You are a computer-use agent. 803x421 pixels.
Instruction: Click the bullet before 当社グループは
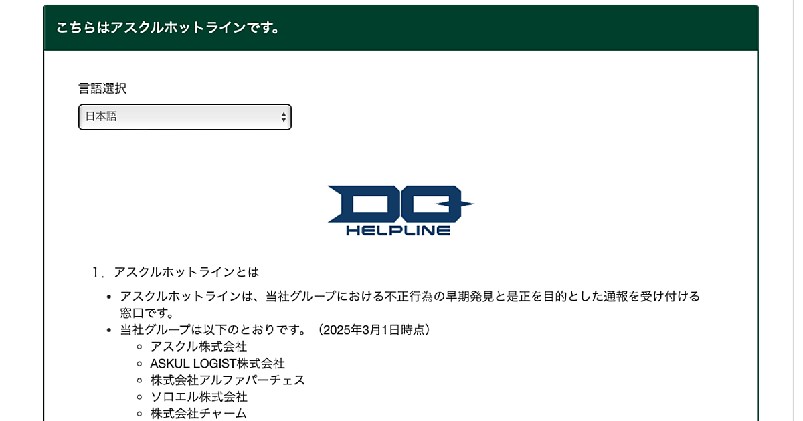click(x=109, y=331)
